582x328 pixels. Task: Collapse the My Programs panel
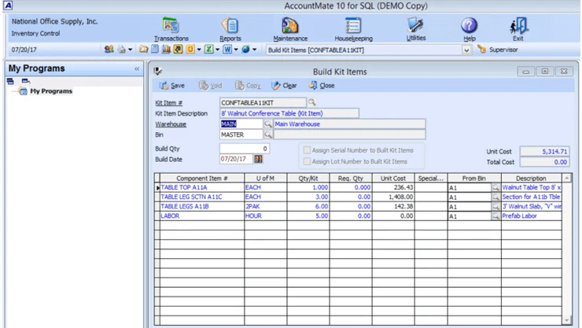137,68
